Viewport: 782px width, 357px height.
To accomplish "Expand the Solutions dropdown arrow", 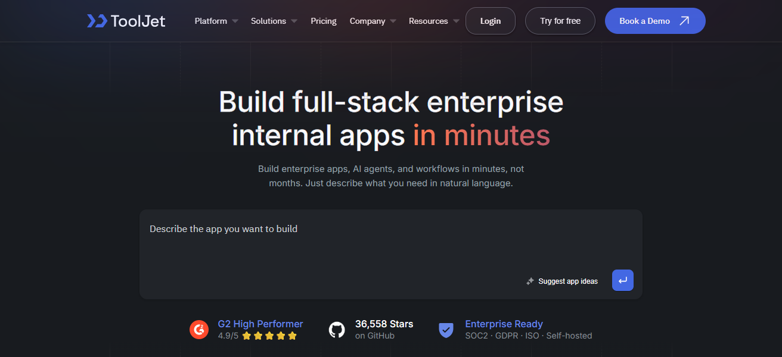I will (x=294, y=21).
